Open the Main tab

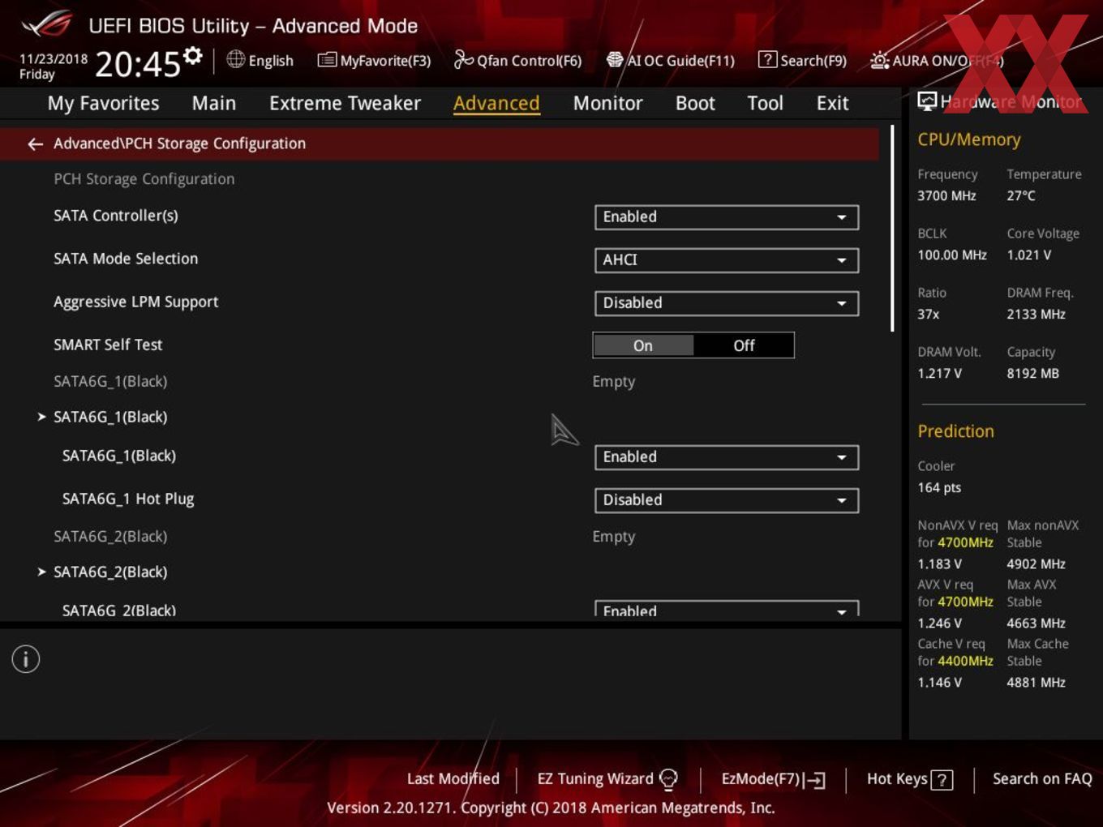click(214, 103)
